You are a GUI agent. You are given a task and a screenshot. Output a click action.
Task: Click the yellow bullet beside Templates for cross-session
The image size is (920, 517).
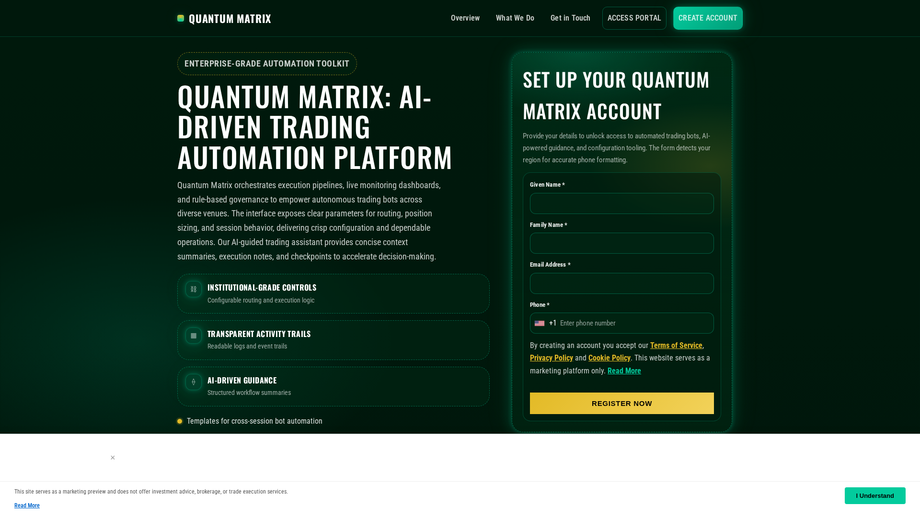tap(180, 421)
